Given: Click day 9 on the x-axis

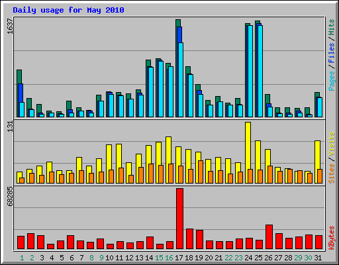Looking at the screenshot, I should coord(101,258).
